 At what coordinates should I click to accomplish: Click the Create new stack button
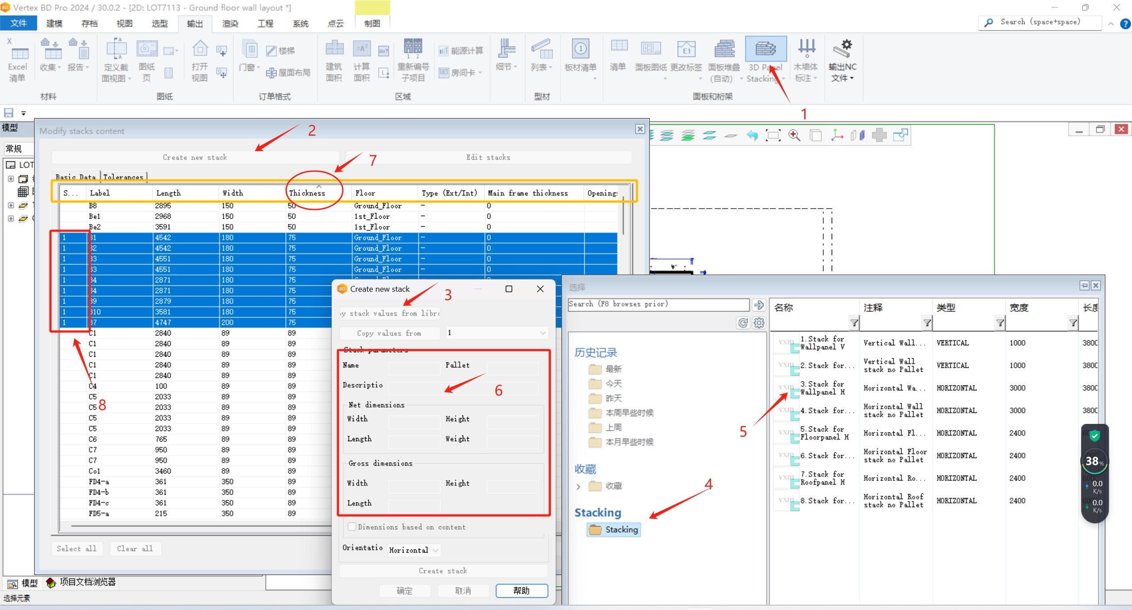click(195, 157)
